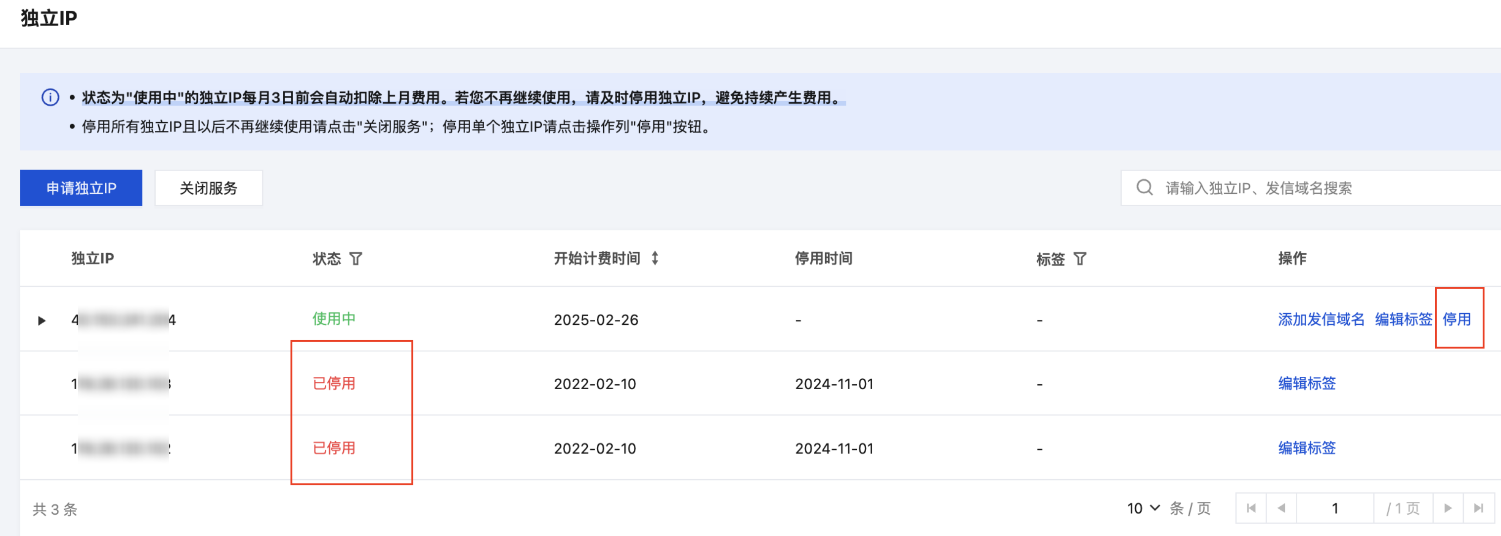Go to the next page arrow
Image resolution: width=1501 pixels, height=536 pixels.
1448,508
